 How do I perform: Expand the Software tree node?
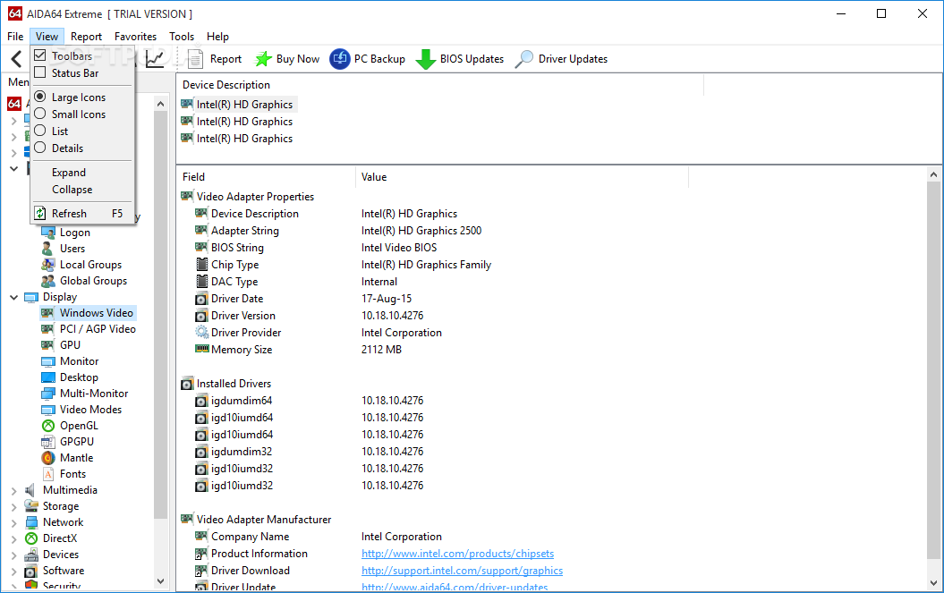pos(13,572)
